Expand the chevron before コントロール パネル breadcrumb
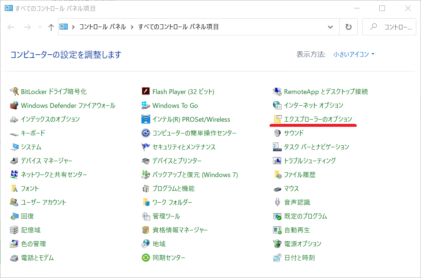 (73, 27)
